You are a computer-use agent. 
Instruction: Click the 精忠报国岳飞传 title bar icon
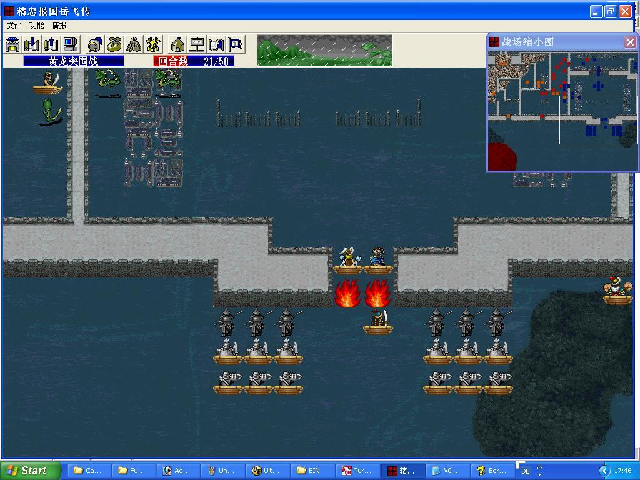click(x=9, y=11)
